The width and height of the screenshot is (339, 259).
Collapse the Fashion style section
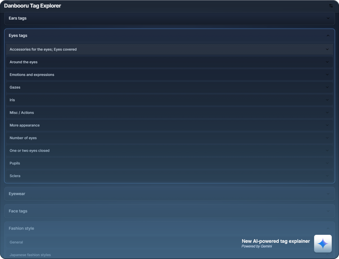click(x=169, y=229)
